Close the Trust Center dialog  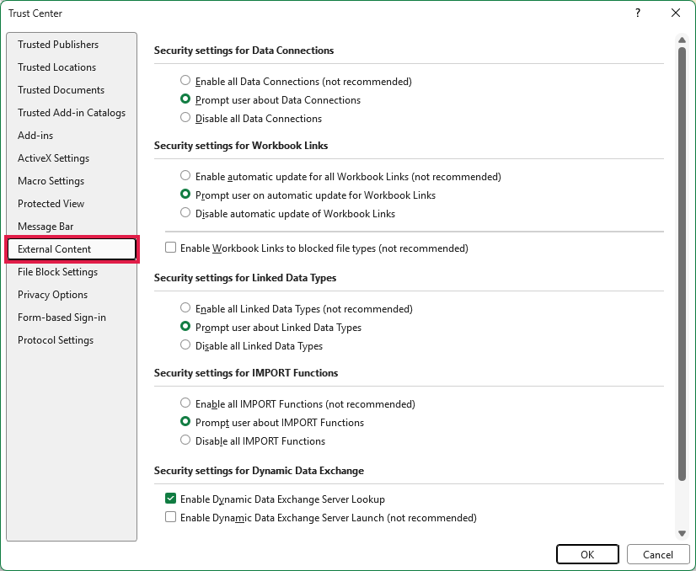(676, 13)
